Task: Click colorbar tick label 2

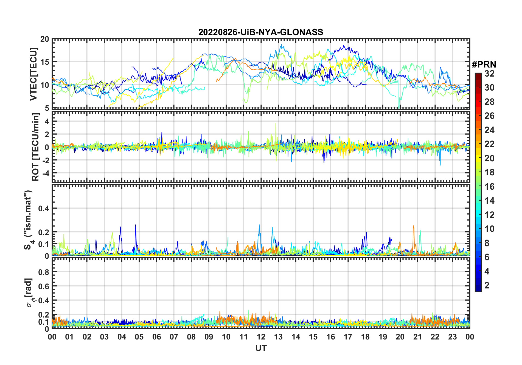Action: (x=487, y=285)
